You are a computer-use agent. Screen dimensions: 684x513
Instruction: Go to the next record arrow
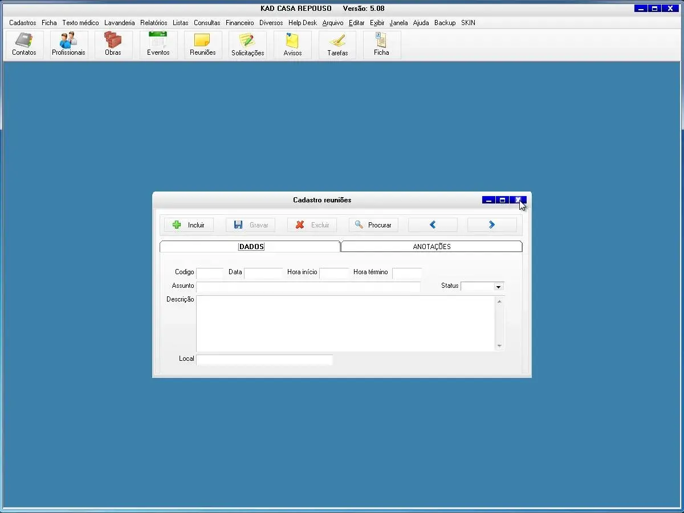(x=492, y=225)
